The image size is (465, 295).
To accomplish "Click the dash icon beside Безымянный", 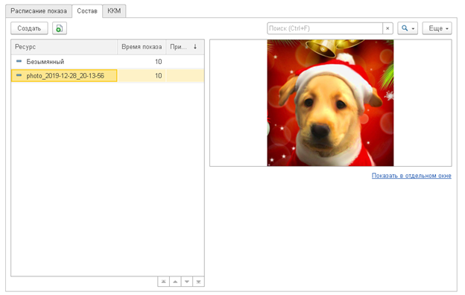I will [19, 61].
